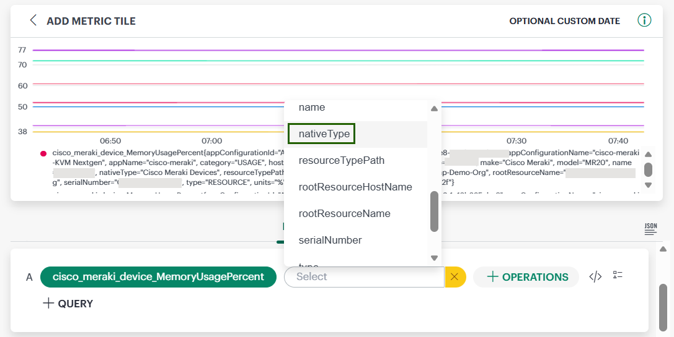Remove the filter with yellow X button
Image resolution: width=674 pixels, height=337 pixels.
click(x=455, y=277)
